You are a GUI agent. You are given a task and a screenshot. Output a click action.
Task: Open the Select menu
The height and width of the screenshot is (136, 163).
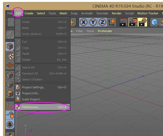41,13
